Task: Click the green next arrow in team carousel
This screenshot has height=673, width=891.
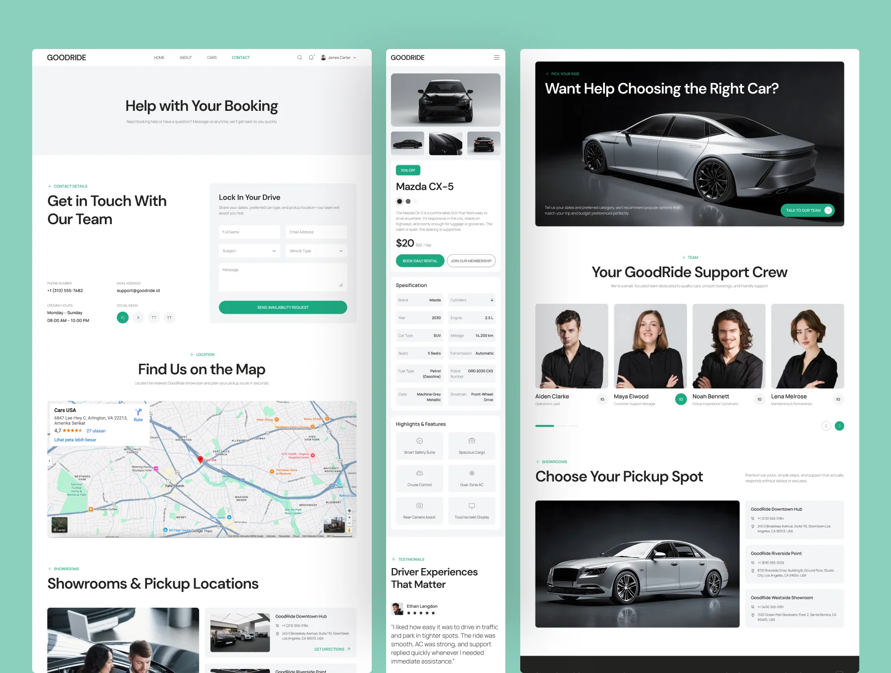Action: coord(840,426)
